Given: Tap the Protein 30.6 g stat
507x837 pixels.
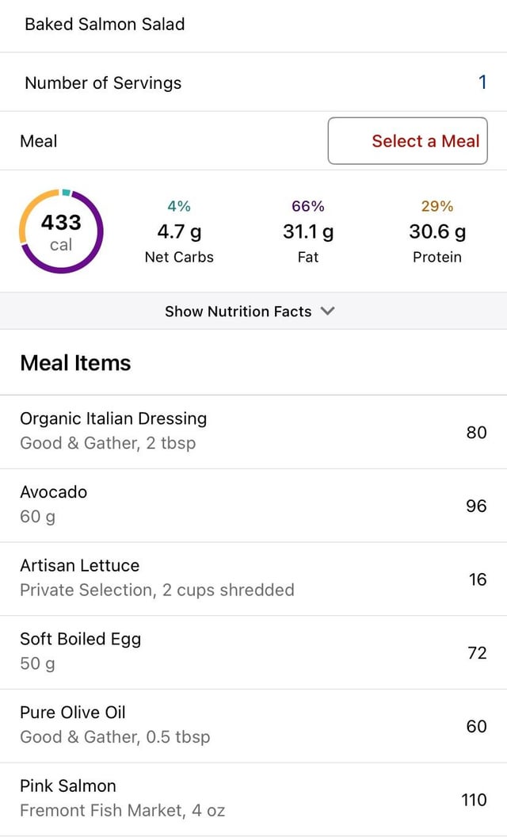Looking at the screenshot, I should [x=437, y=231].
